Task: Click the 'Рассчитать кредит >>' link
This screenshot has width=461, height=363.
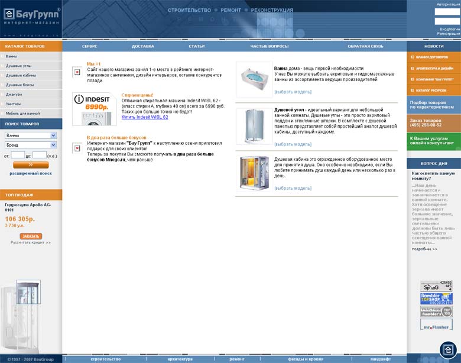Action: pos(31,242)
